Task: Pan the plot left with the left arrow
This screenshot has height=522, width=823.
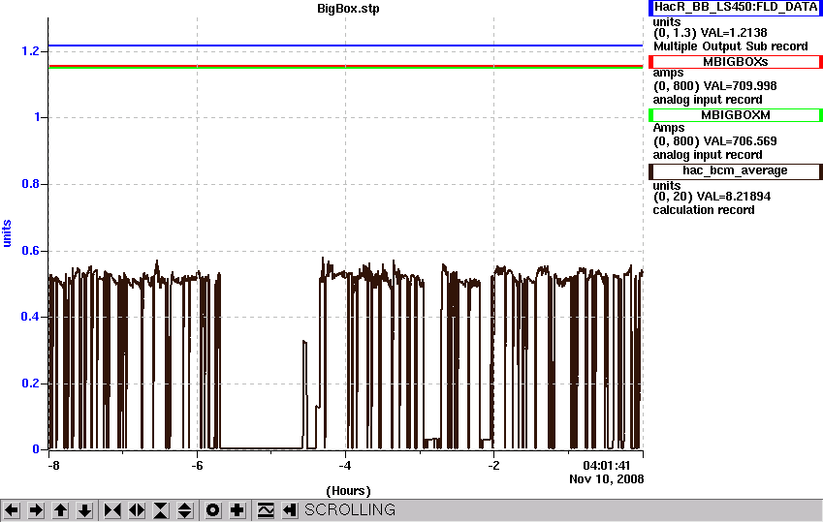Action: point(12,510)
